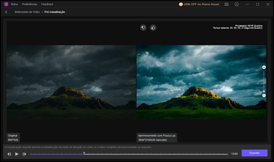Viewport: 274px width, 162px height.
Task: Click the Tempo restante status line
Action: 238,28
